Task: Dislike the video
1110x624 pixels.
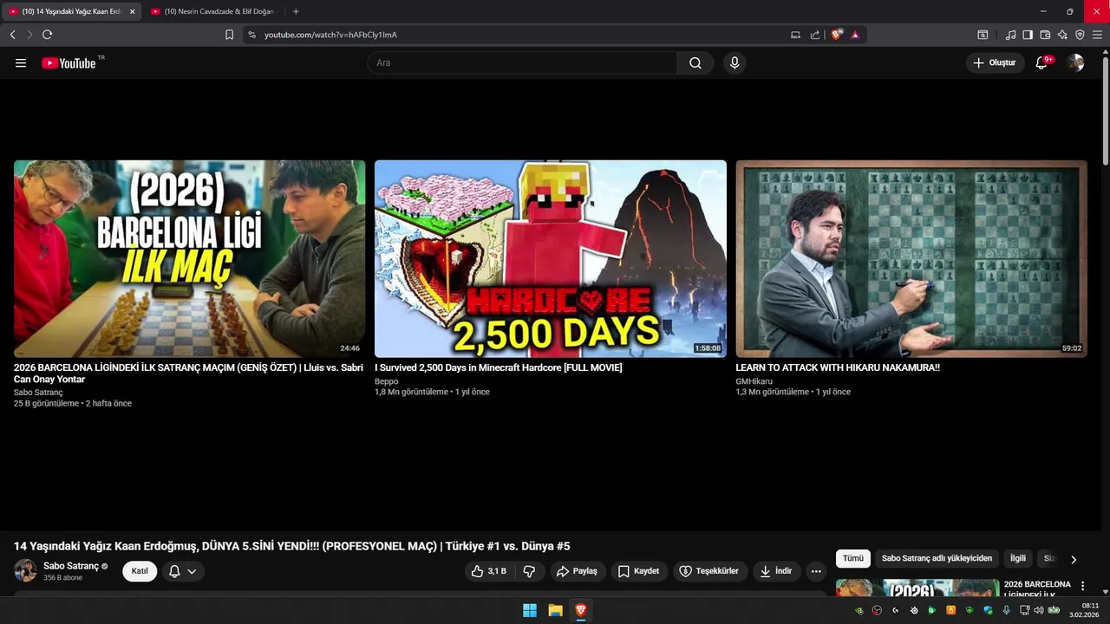Action: pos(529,571)
